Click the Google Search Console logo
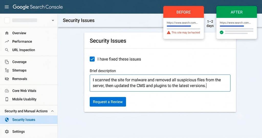262x138 pixels. pos(38,7)
